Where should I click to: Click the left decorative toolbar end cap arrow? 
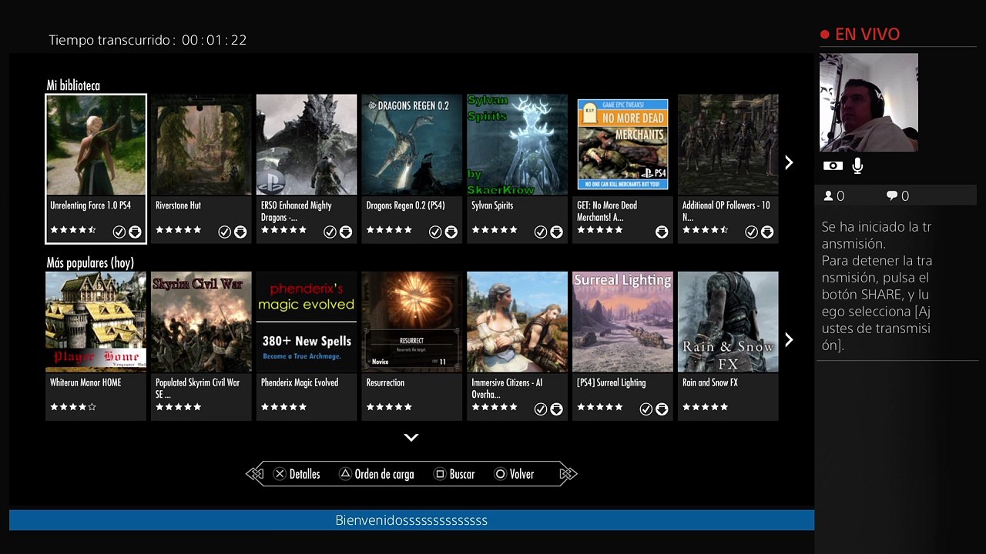pyautogui.click(x=255, y=474)
